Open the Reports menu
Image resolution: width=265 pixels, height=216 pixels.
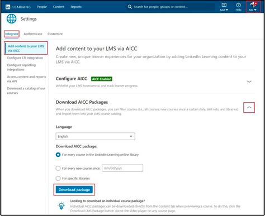point(76,7)
